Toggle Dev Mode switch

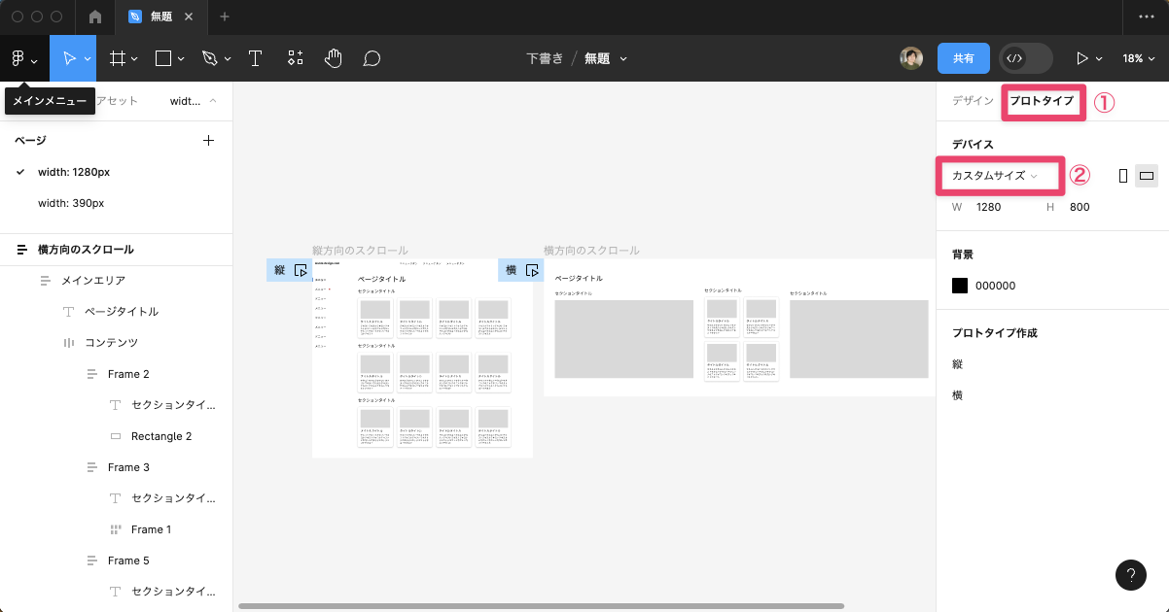(1025, 58)
